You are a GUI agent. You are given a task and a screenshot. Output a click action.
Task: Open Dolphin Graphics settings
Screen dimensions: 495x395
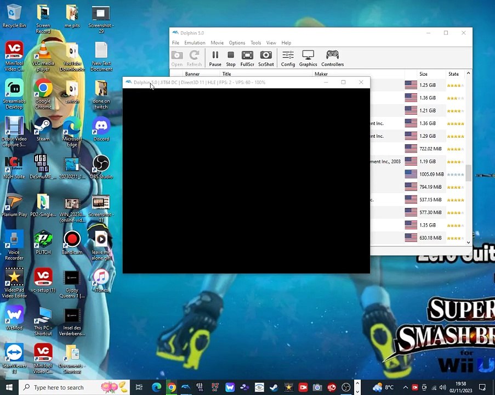coord(308,59)
